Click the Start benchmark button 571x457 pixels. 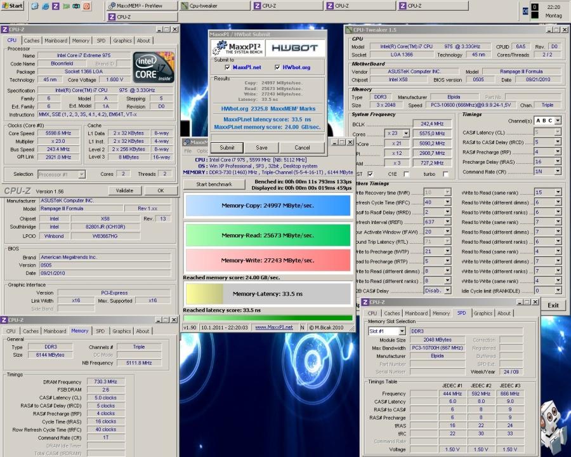214,184
